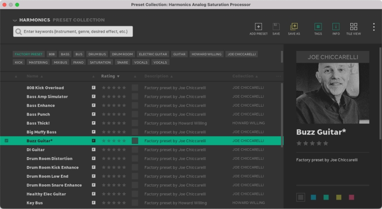
Task: Click the Save preset icon
Action: point(276,27)
